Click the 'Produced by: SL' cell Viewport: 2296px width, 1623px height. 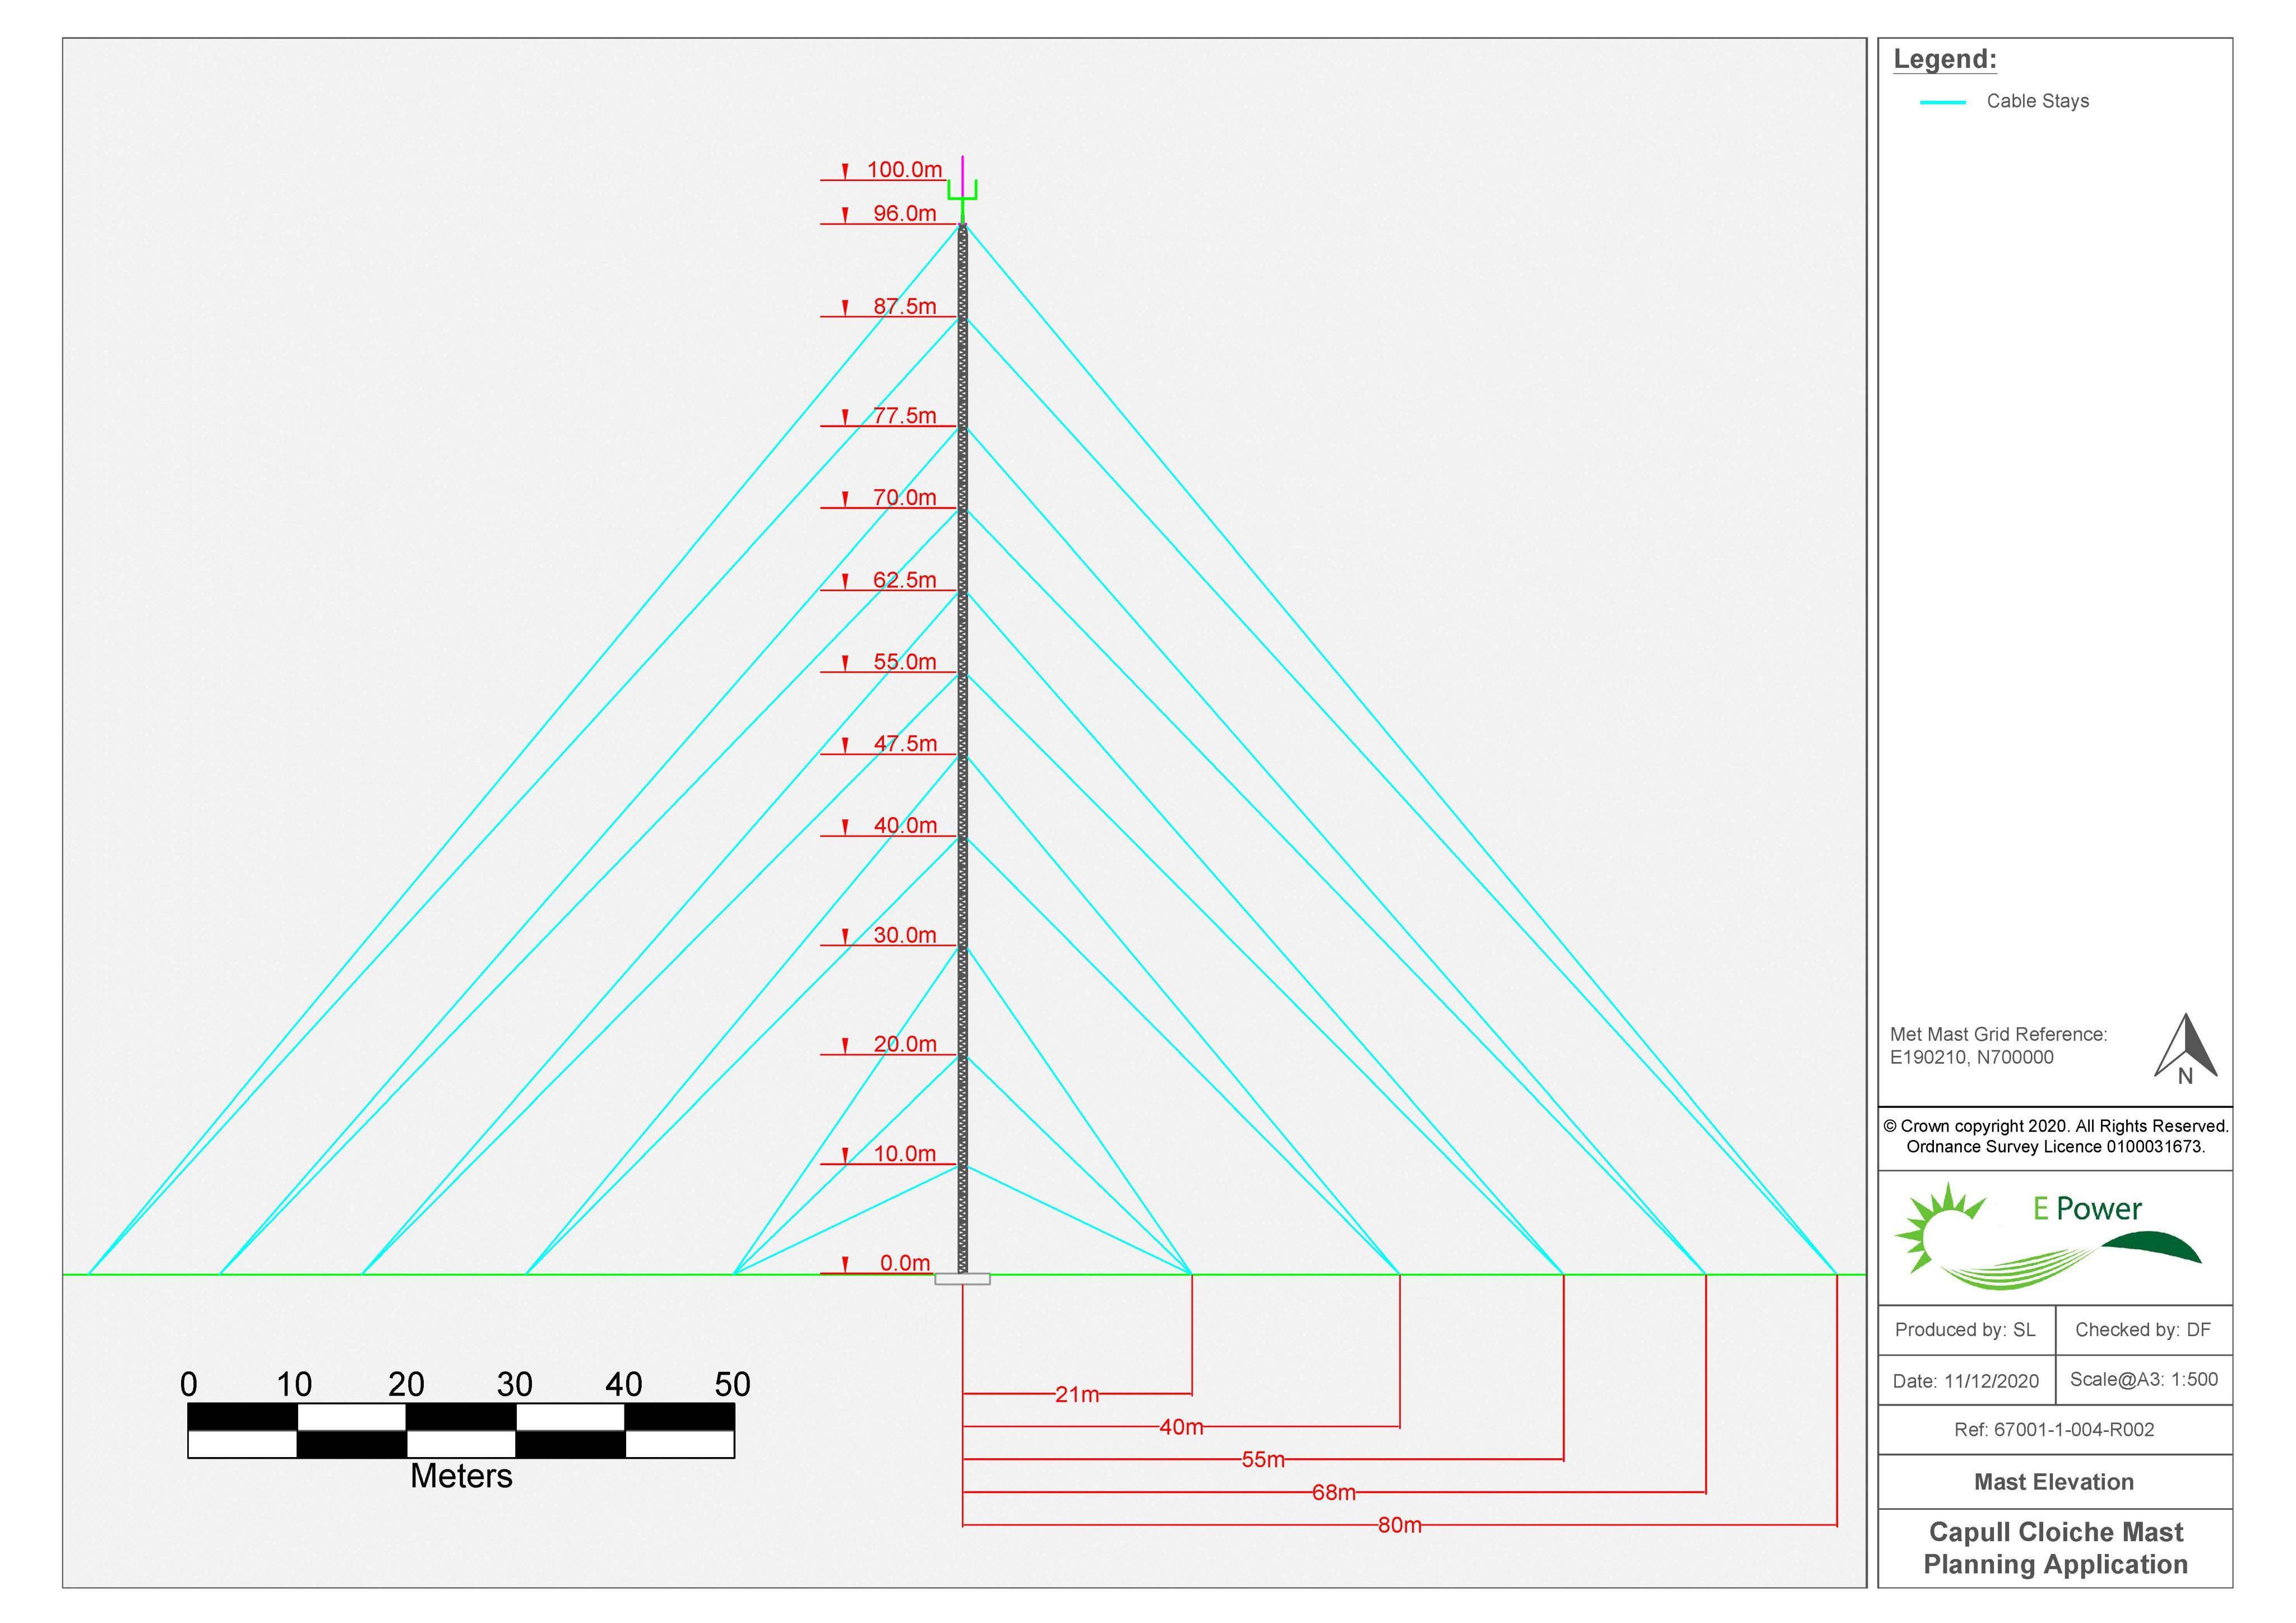tap(1966, 1330)
